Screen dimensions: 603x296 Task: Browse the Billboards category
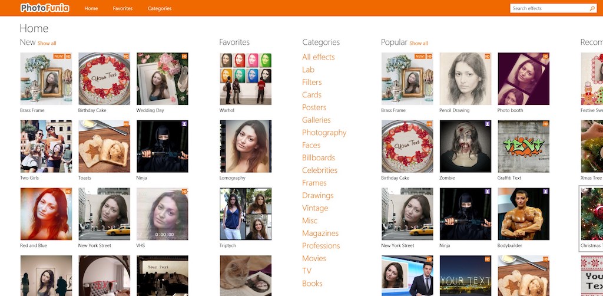319,158
